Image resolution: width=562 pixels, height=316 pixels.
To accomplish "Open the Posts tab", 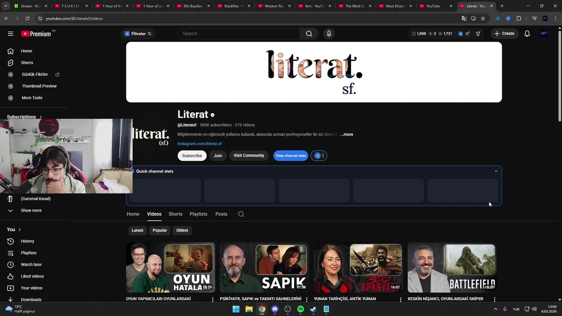I will click(x=221, y=214).
